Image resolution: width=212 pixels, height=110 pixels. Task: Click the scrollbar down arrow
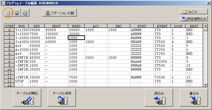pyautogui.click(x=205, y=85)
